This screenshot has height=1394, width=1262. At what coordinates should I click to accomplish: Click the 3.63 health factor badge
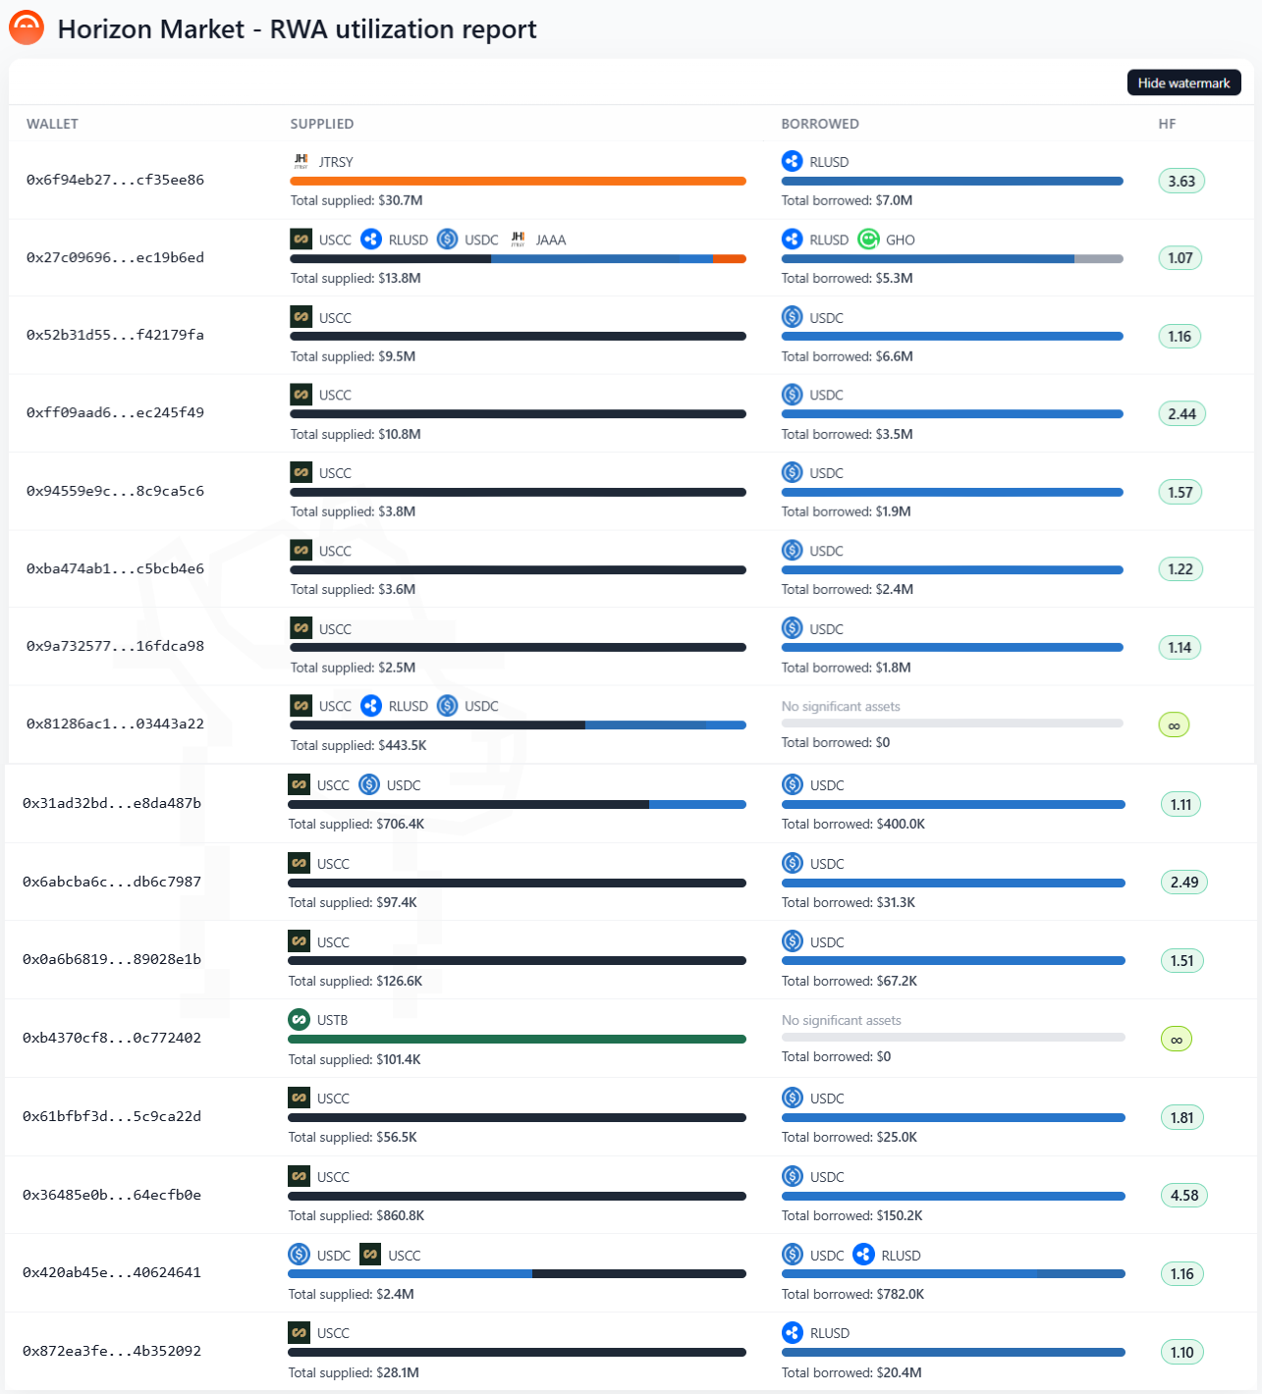1181,181
